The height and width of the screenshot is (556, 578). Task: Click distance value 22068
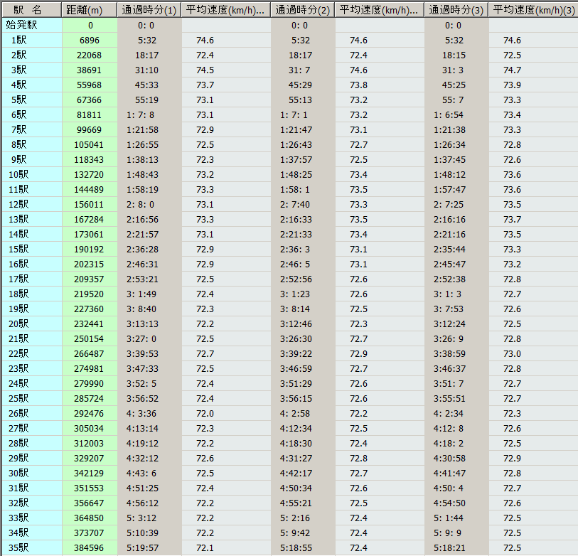(89, 55)
